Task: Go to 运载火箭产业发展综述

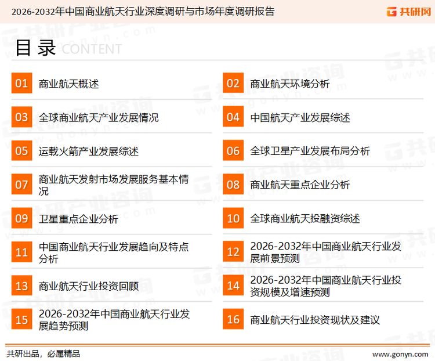Action: coord(89,151)
